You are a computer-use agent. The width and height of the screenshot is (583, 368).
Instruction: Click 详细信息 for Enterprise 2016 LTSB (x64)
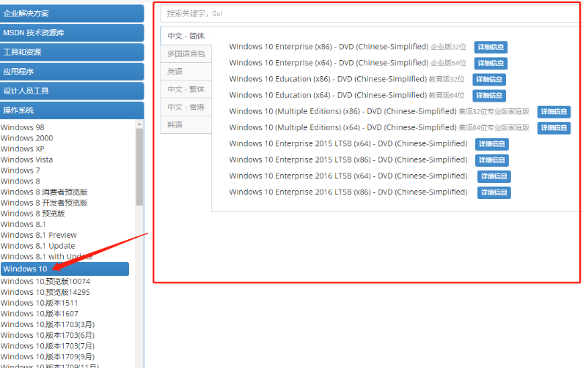[494, 176]
